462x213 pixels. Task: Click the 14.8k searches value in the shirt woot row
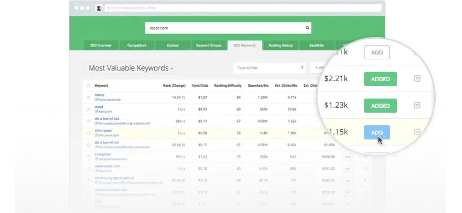[263, 133]
